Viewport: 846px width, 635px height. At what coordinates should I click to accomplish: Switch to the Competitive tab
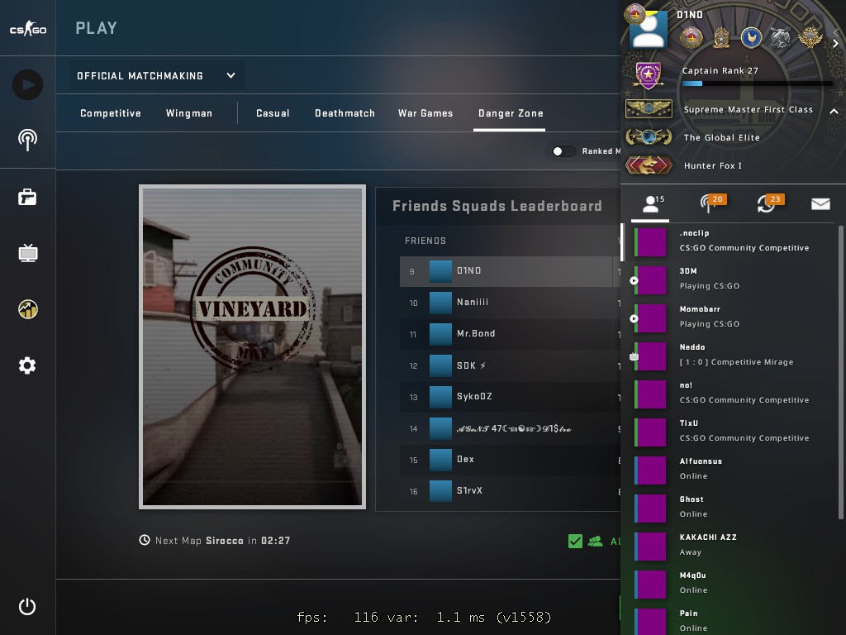[111, 112]
